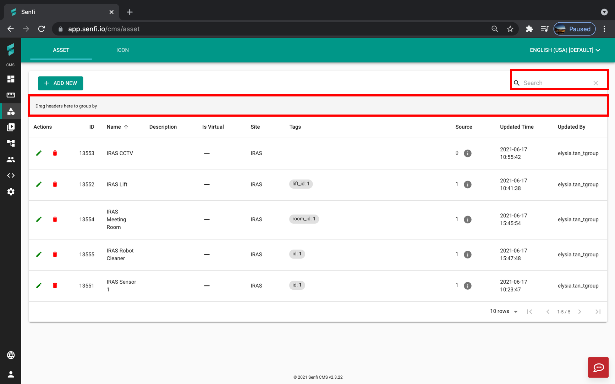This screenshot has height=384, width=615.
Task: Click the Updated By column header
Action: pyautogui.click(x=571, y=127)
